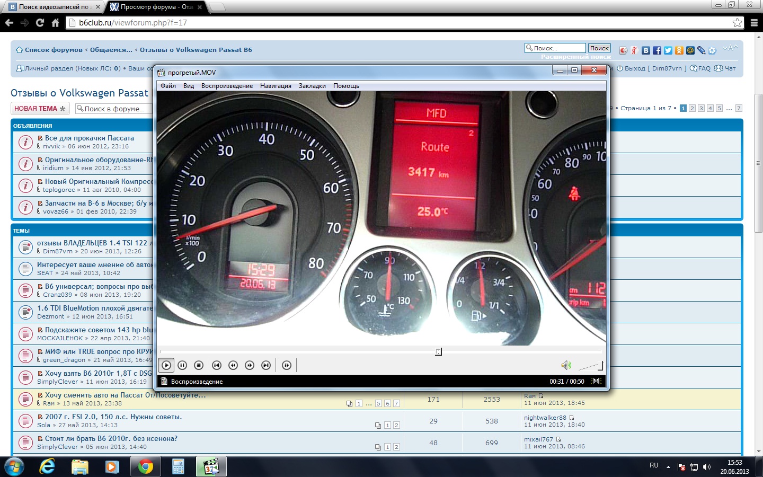The width and height of the screenshot is (763, 477).
Task: Click the forum search input field
Action: [113, 109]
